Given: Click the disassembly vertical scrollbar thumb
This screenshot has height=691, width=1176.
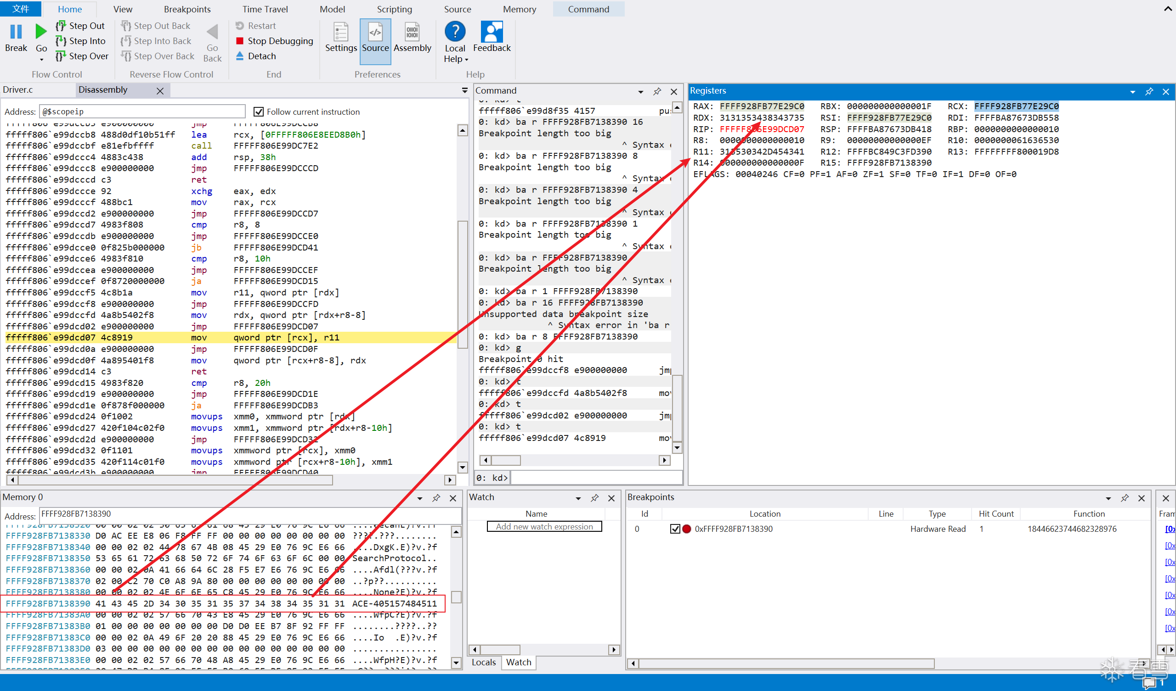Looking at the screenshot, I should [463, 284].
